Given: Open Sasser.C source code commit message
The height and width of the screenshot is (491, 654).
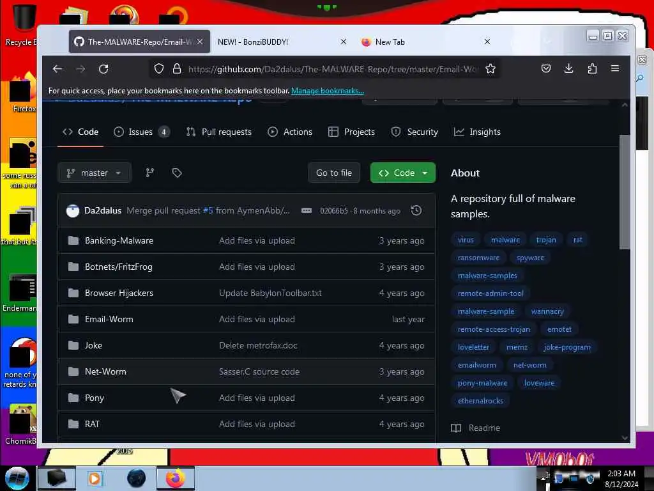Looking at the screenshot, I should (x=259, y=371).
